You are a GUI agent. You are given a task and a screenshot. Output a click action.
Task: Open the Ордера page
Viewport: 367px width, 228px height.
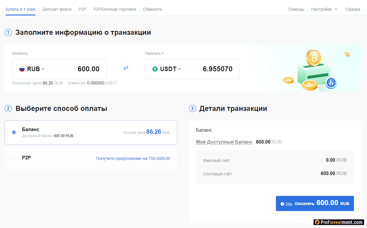point(353,9)
